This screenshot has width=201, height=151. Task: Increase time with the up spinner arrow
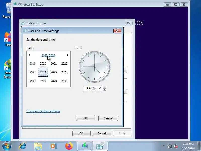pos(104,87)
